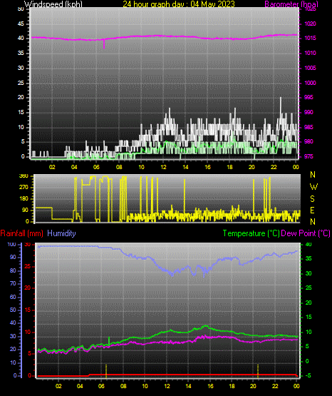Click the 270 wind direction axis value

(x=24, y=188)
